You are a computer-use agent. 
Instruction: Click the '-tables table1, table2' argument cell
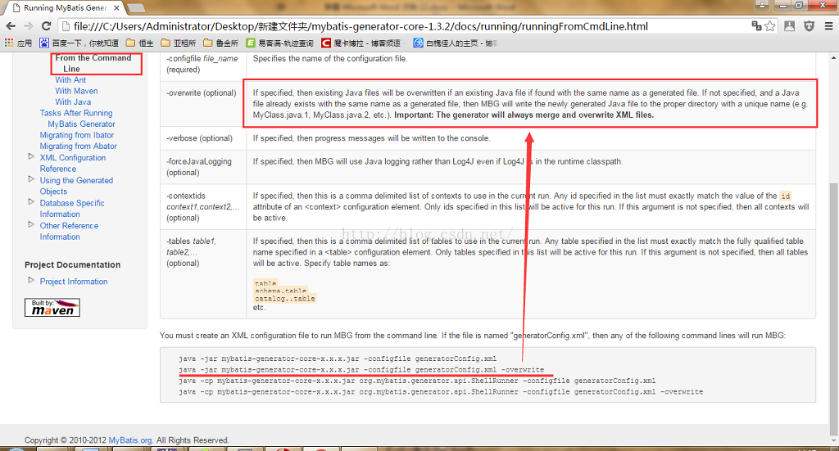[x=203, y=274]
